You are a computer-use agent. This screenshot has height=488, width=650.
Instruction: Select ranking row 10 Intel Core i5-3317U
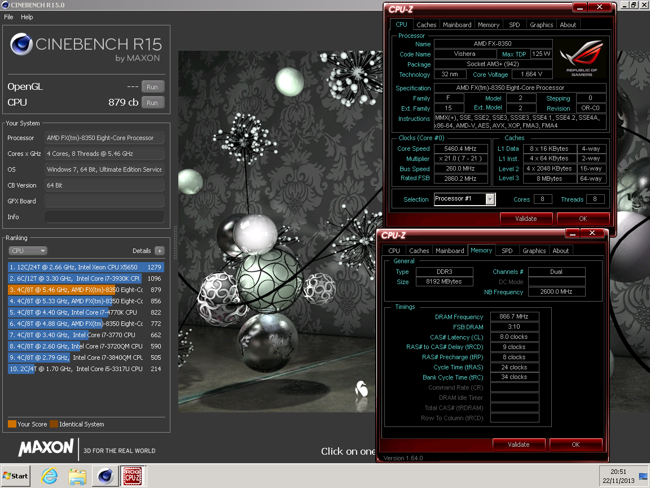[x=86, y=368]
